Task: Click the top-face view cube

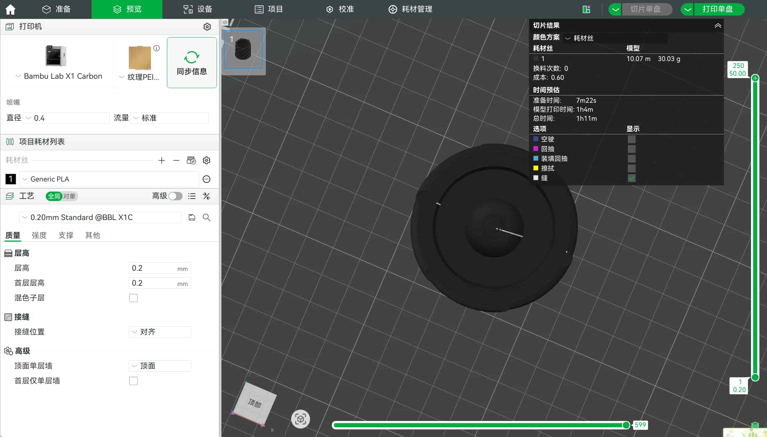Action: click(255, 403)
